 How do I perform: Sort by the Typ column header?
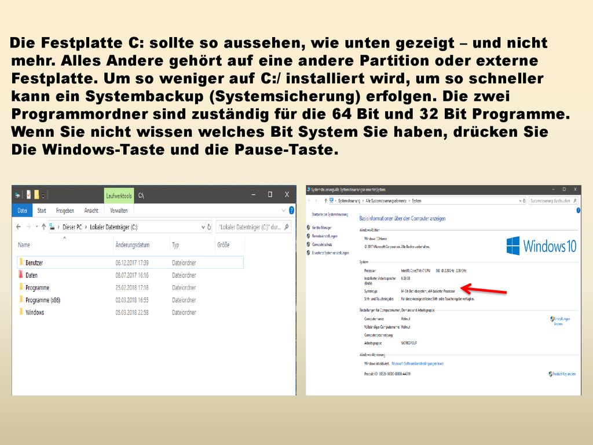pyautogui.click(x=175, y=245)
